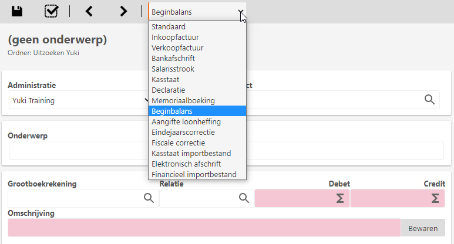This screenshot has height=244, width=454.
Task: Click search magnifier in Relatie field
Action: [244, 198]
